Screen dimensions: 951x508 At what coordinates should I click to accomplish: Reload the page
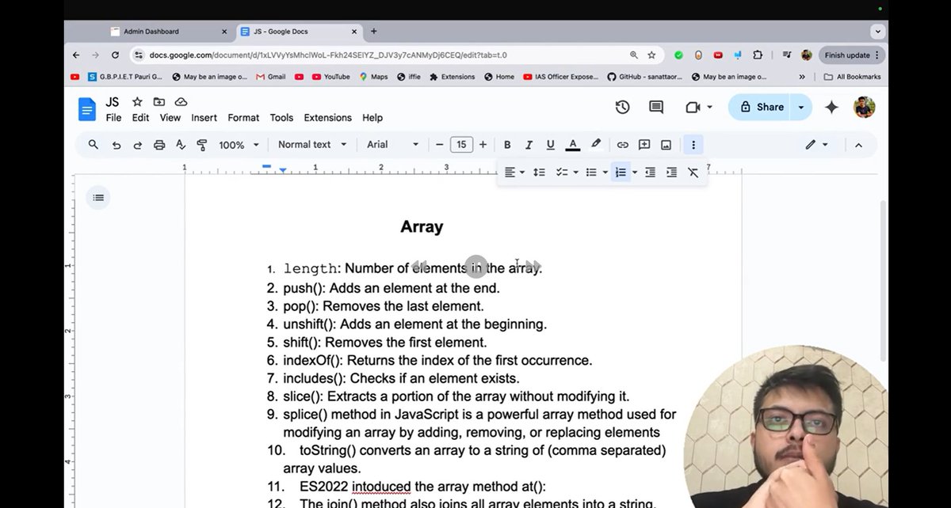pyautogui.click(x=115, y=55)
